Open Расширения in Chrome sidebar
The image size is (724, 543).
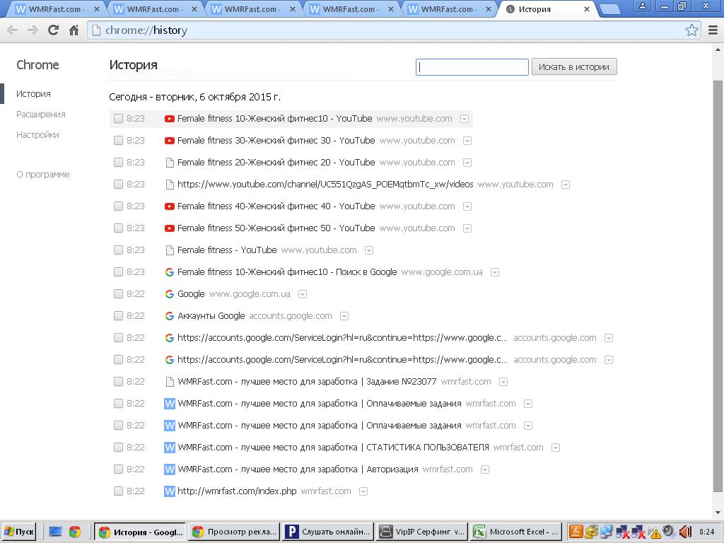pos(40,115)
